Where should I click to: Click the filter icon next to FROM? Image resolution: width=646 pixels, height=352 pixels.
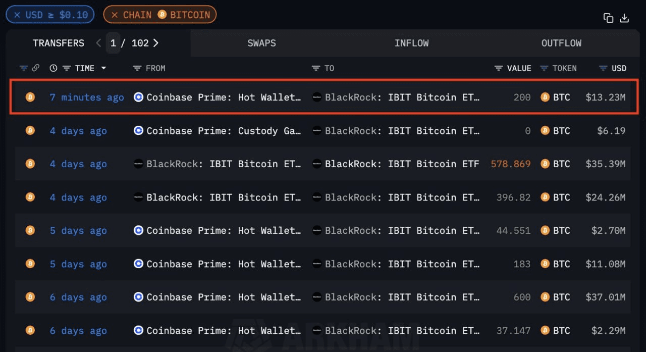coord(137,68)
